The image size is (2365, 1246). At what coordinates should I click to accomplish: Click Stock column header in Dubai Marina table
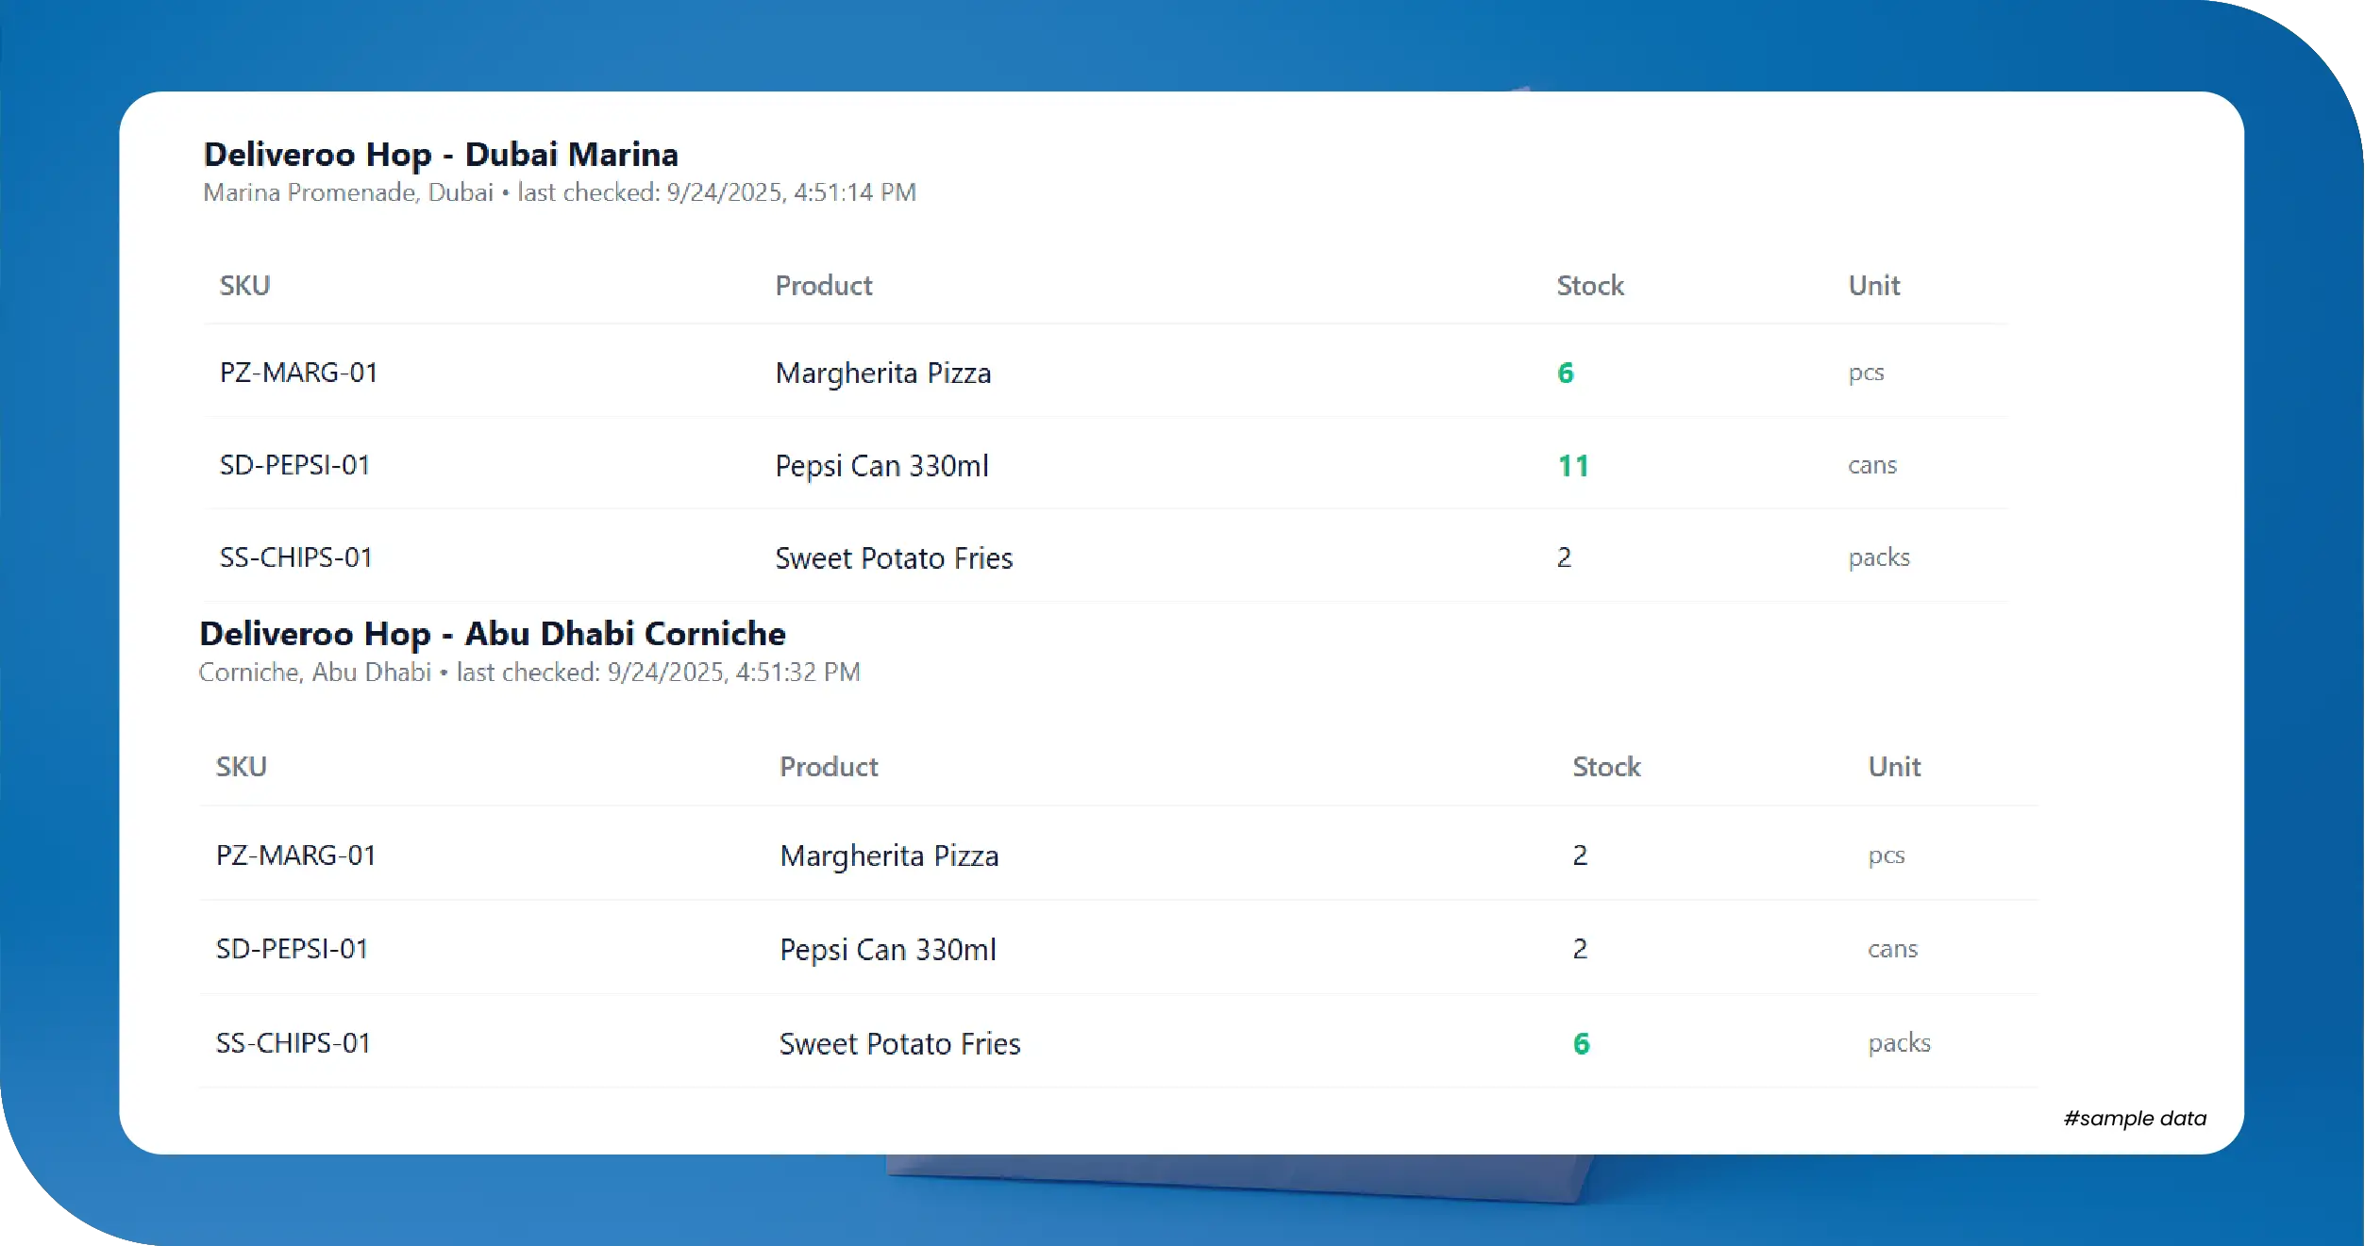click(1589, 286)
